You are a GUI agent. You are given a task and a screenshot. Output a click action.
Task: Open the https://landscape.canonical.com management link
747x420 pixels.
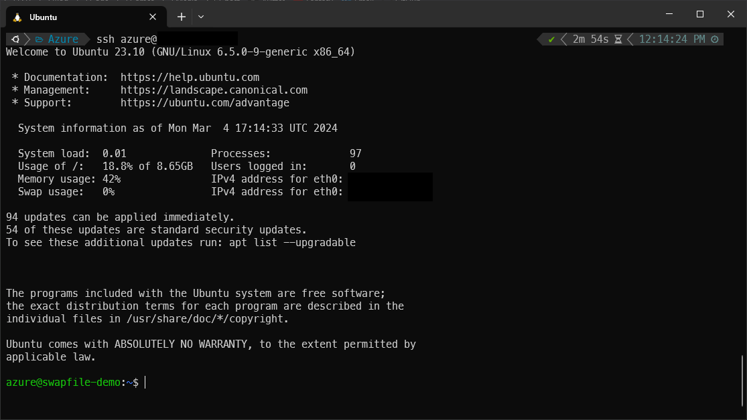coord(214,90)
